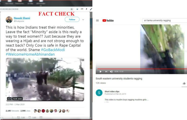Open the YouTube hamburger menu
The image size is (187, 120).
click(97, 20)
